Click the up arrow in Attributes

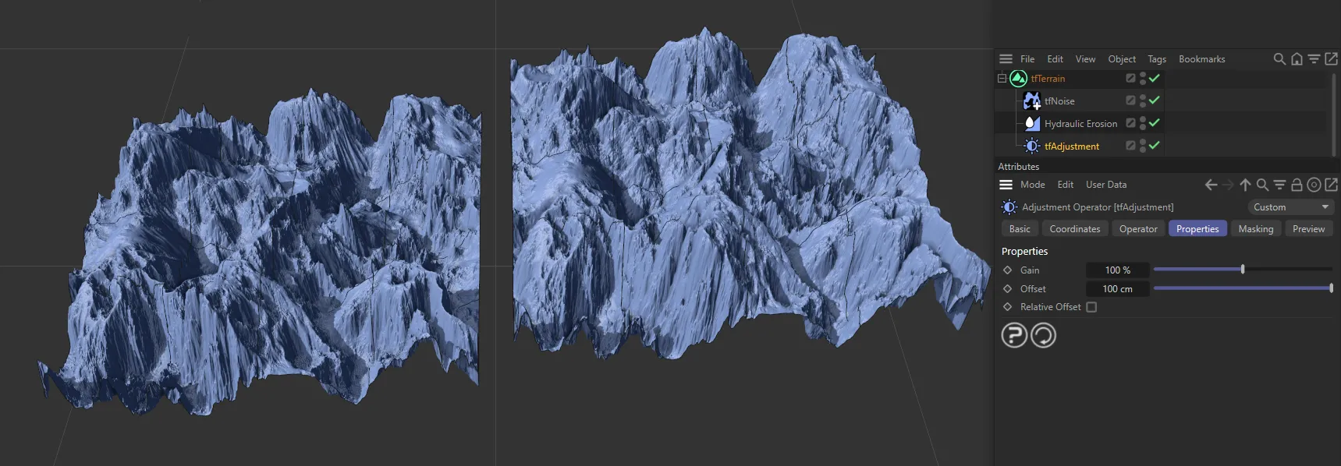(x=1245, y=185)
